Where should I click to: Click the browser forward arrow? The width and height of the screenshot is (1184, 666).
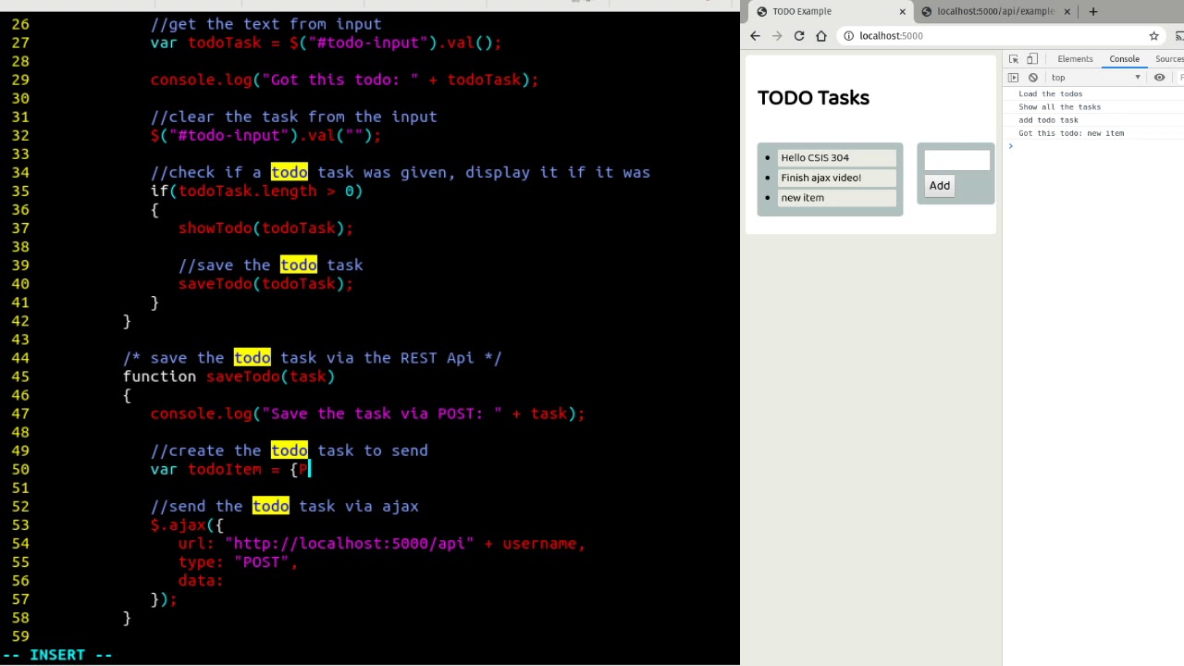[777, 36]
